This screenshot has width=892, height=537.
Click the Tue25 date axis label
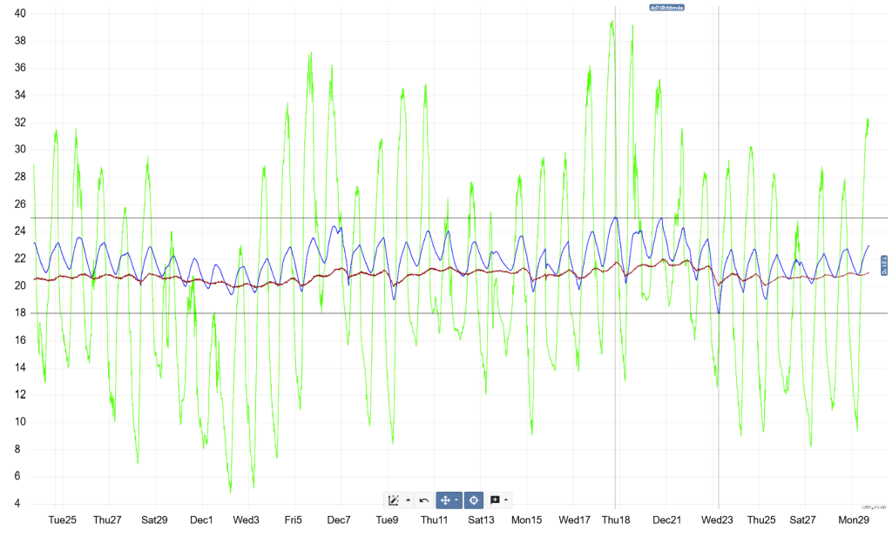62,520
